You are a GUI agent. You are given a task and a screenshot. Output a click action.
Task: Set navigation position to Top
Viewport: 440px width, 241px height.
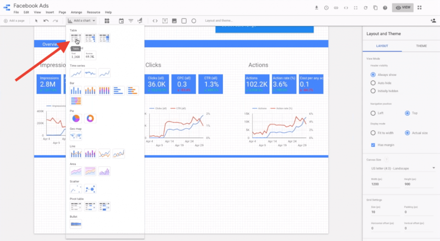point(407,113)
